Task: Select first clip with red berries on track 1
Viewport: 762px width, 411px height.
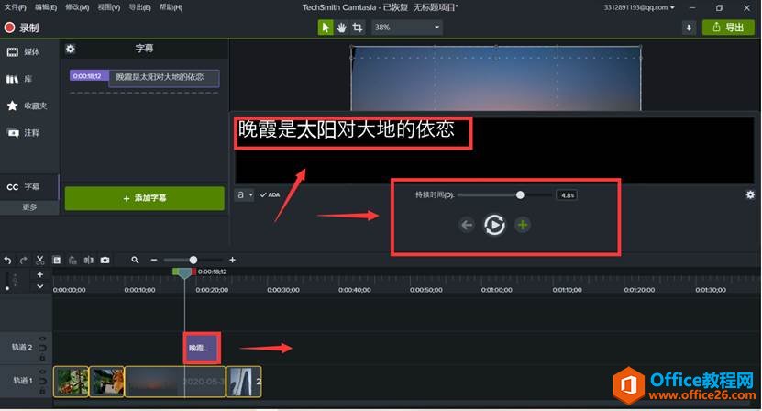Action: pyautogui.click(x=71, y=382)
